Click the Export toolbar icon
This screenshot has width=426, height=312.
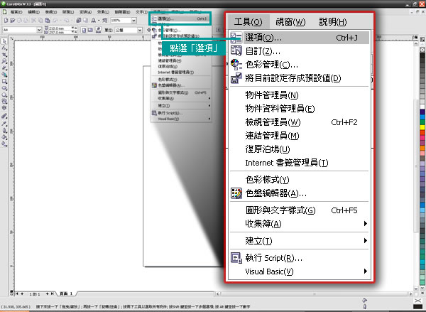pos(85,21)
